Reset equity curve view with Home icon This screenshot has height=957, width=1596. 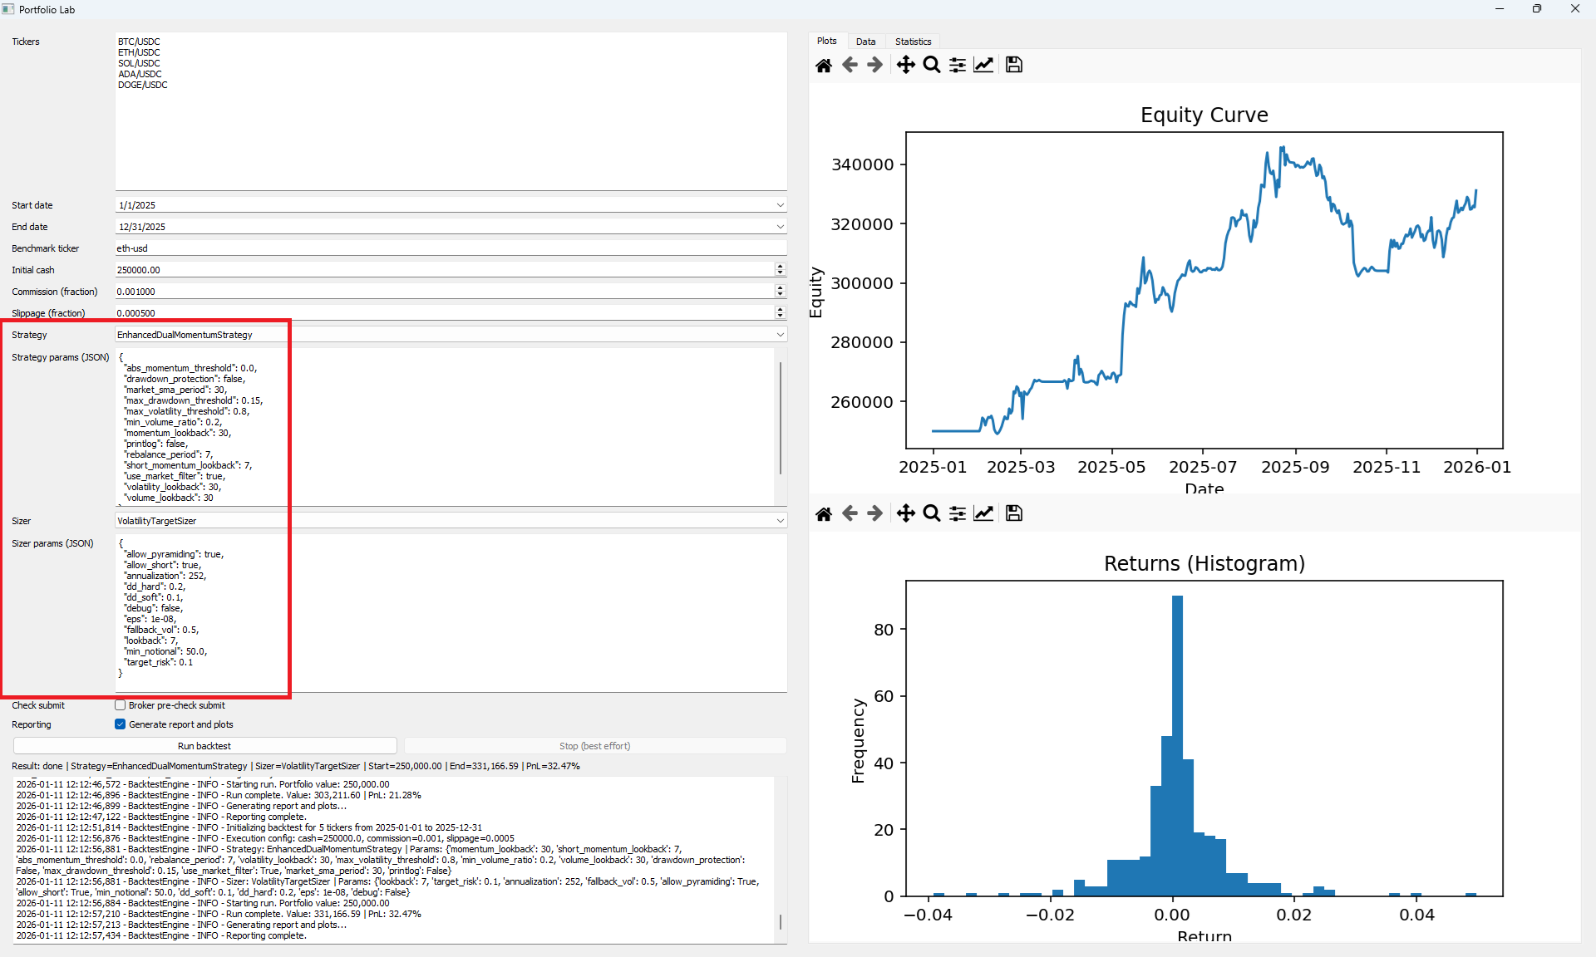[824, 65]
